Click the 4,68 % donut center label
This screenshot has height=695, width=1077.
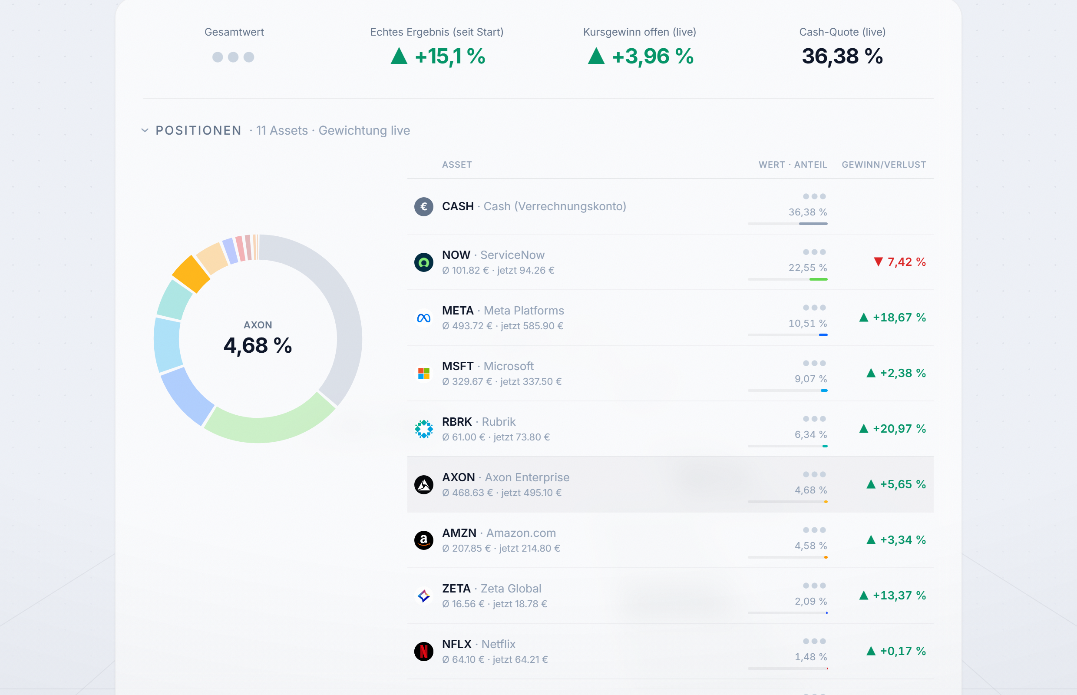(x=258, y=346)
